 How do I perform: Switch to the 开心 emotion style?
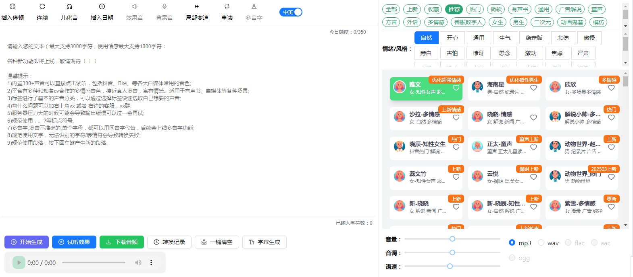click(x=452, y=38)
